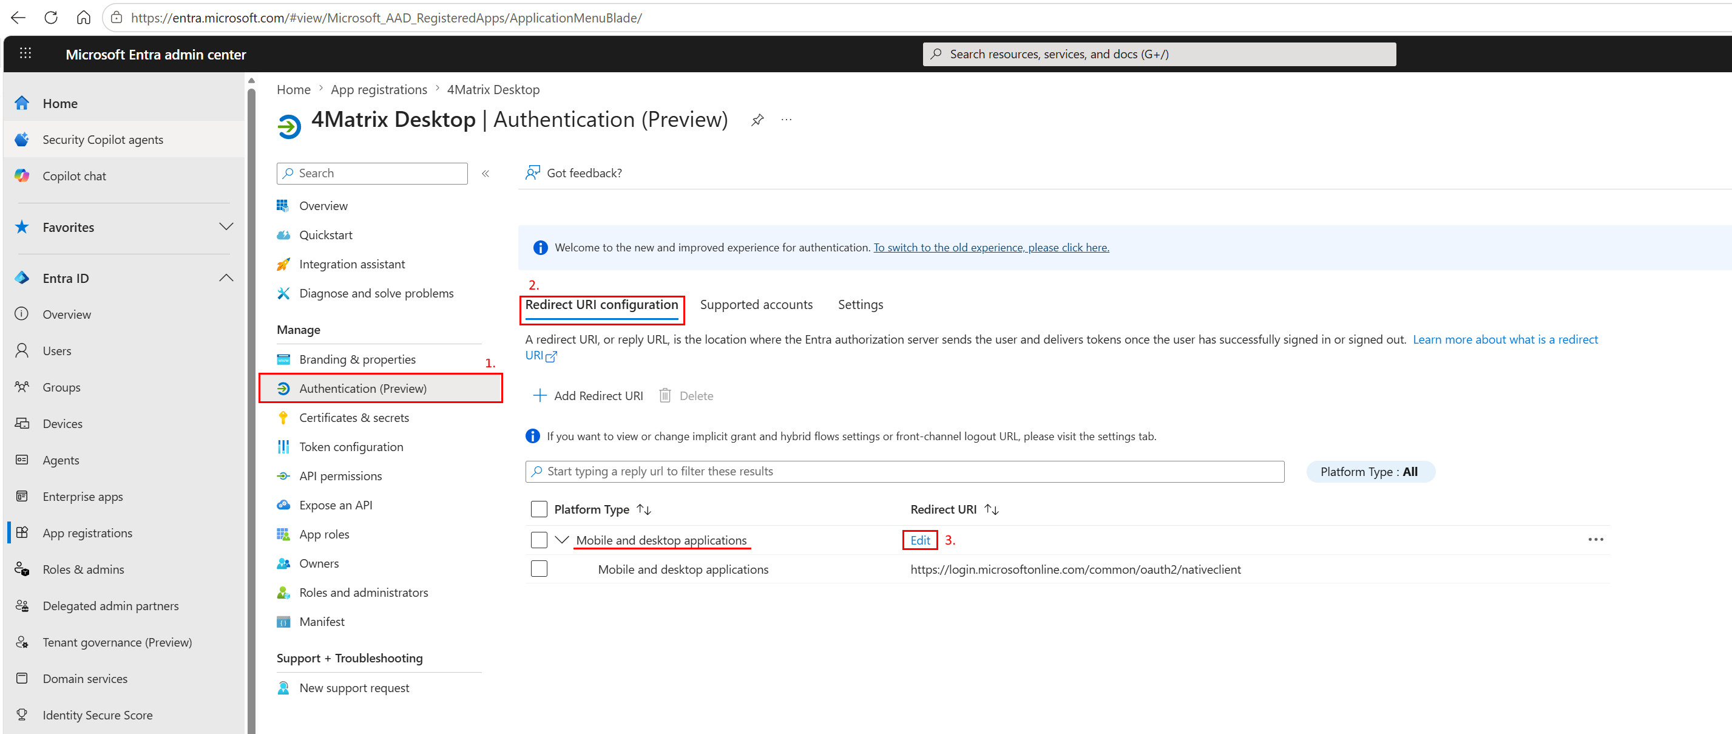Screen dimensions: 1732x734
Task: Open the app launcher waffle icon
Action: 25,53
